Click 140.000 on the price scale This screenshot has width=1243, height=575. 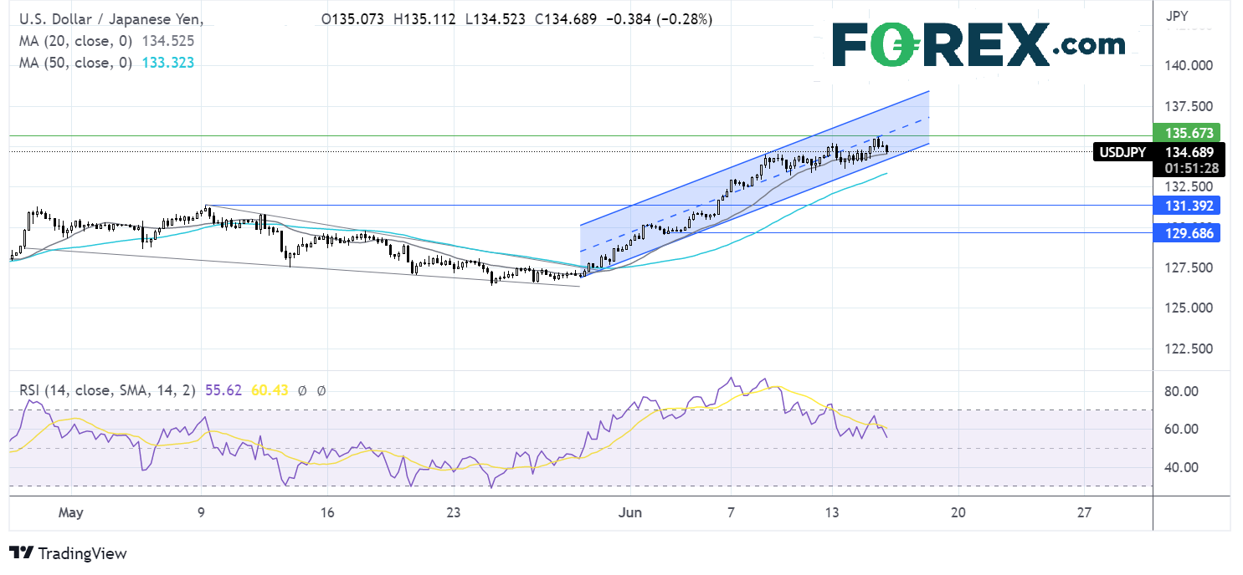[x=1189, y=66]
